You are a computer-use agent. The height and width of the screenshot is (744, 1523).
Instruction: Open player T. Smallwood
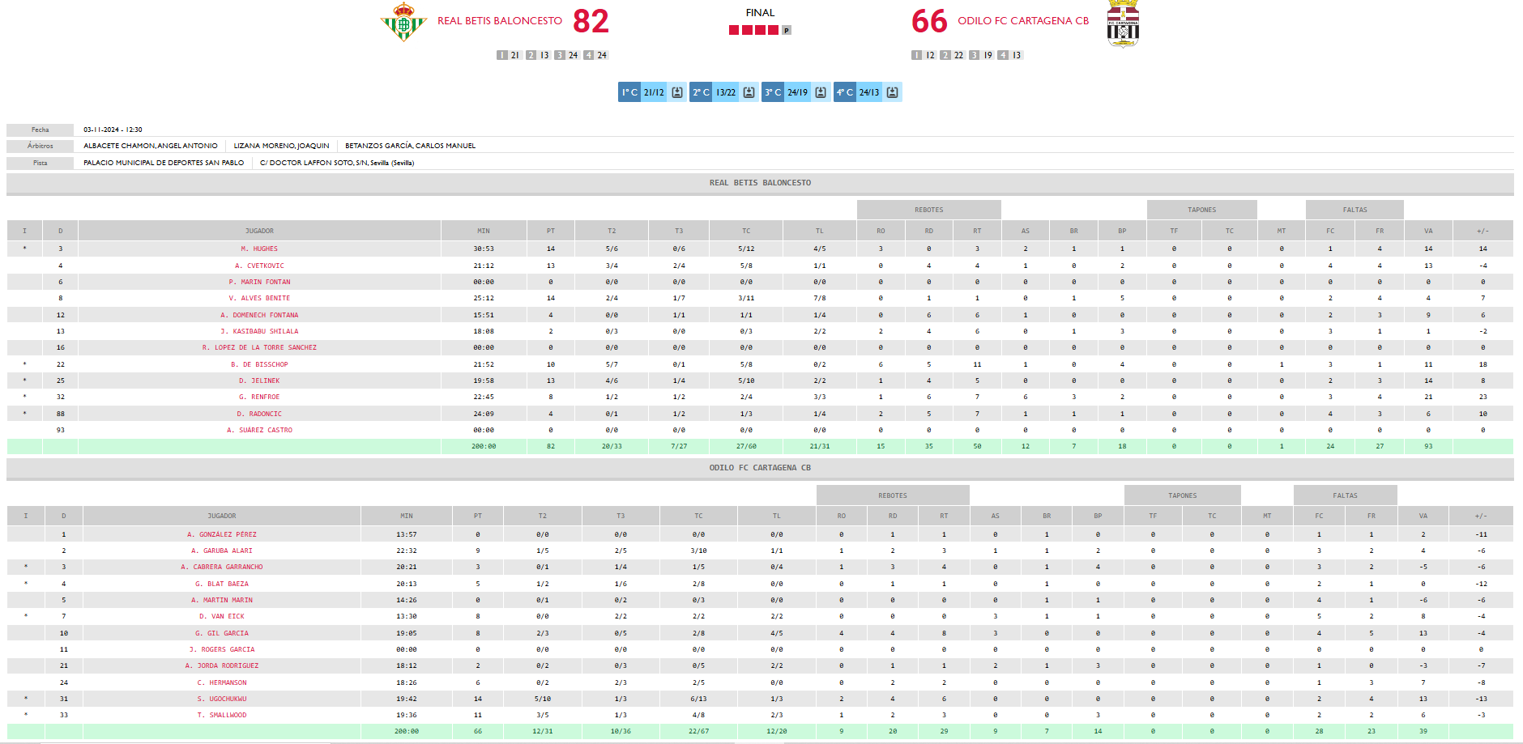pos(222,715)
